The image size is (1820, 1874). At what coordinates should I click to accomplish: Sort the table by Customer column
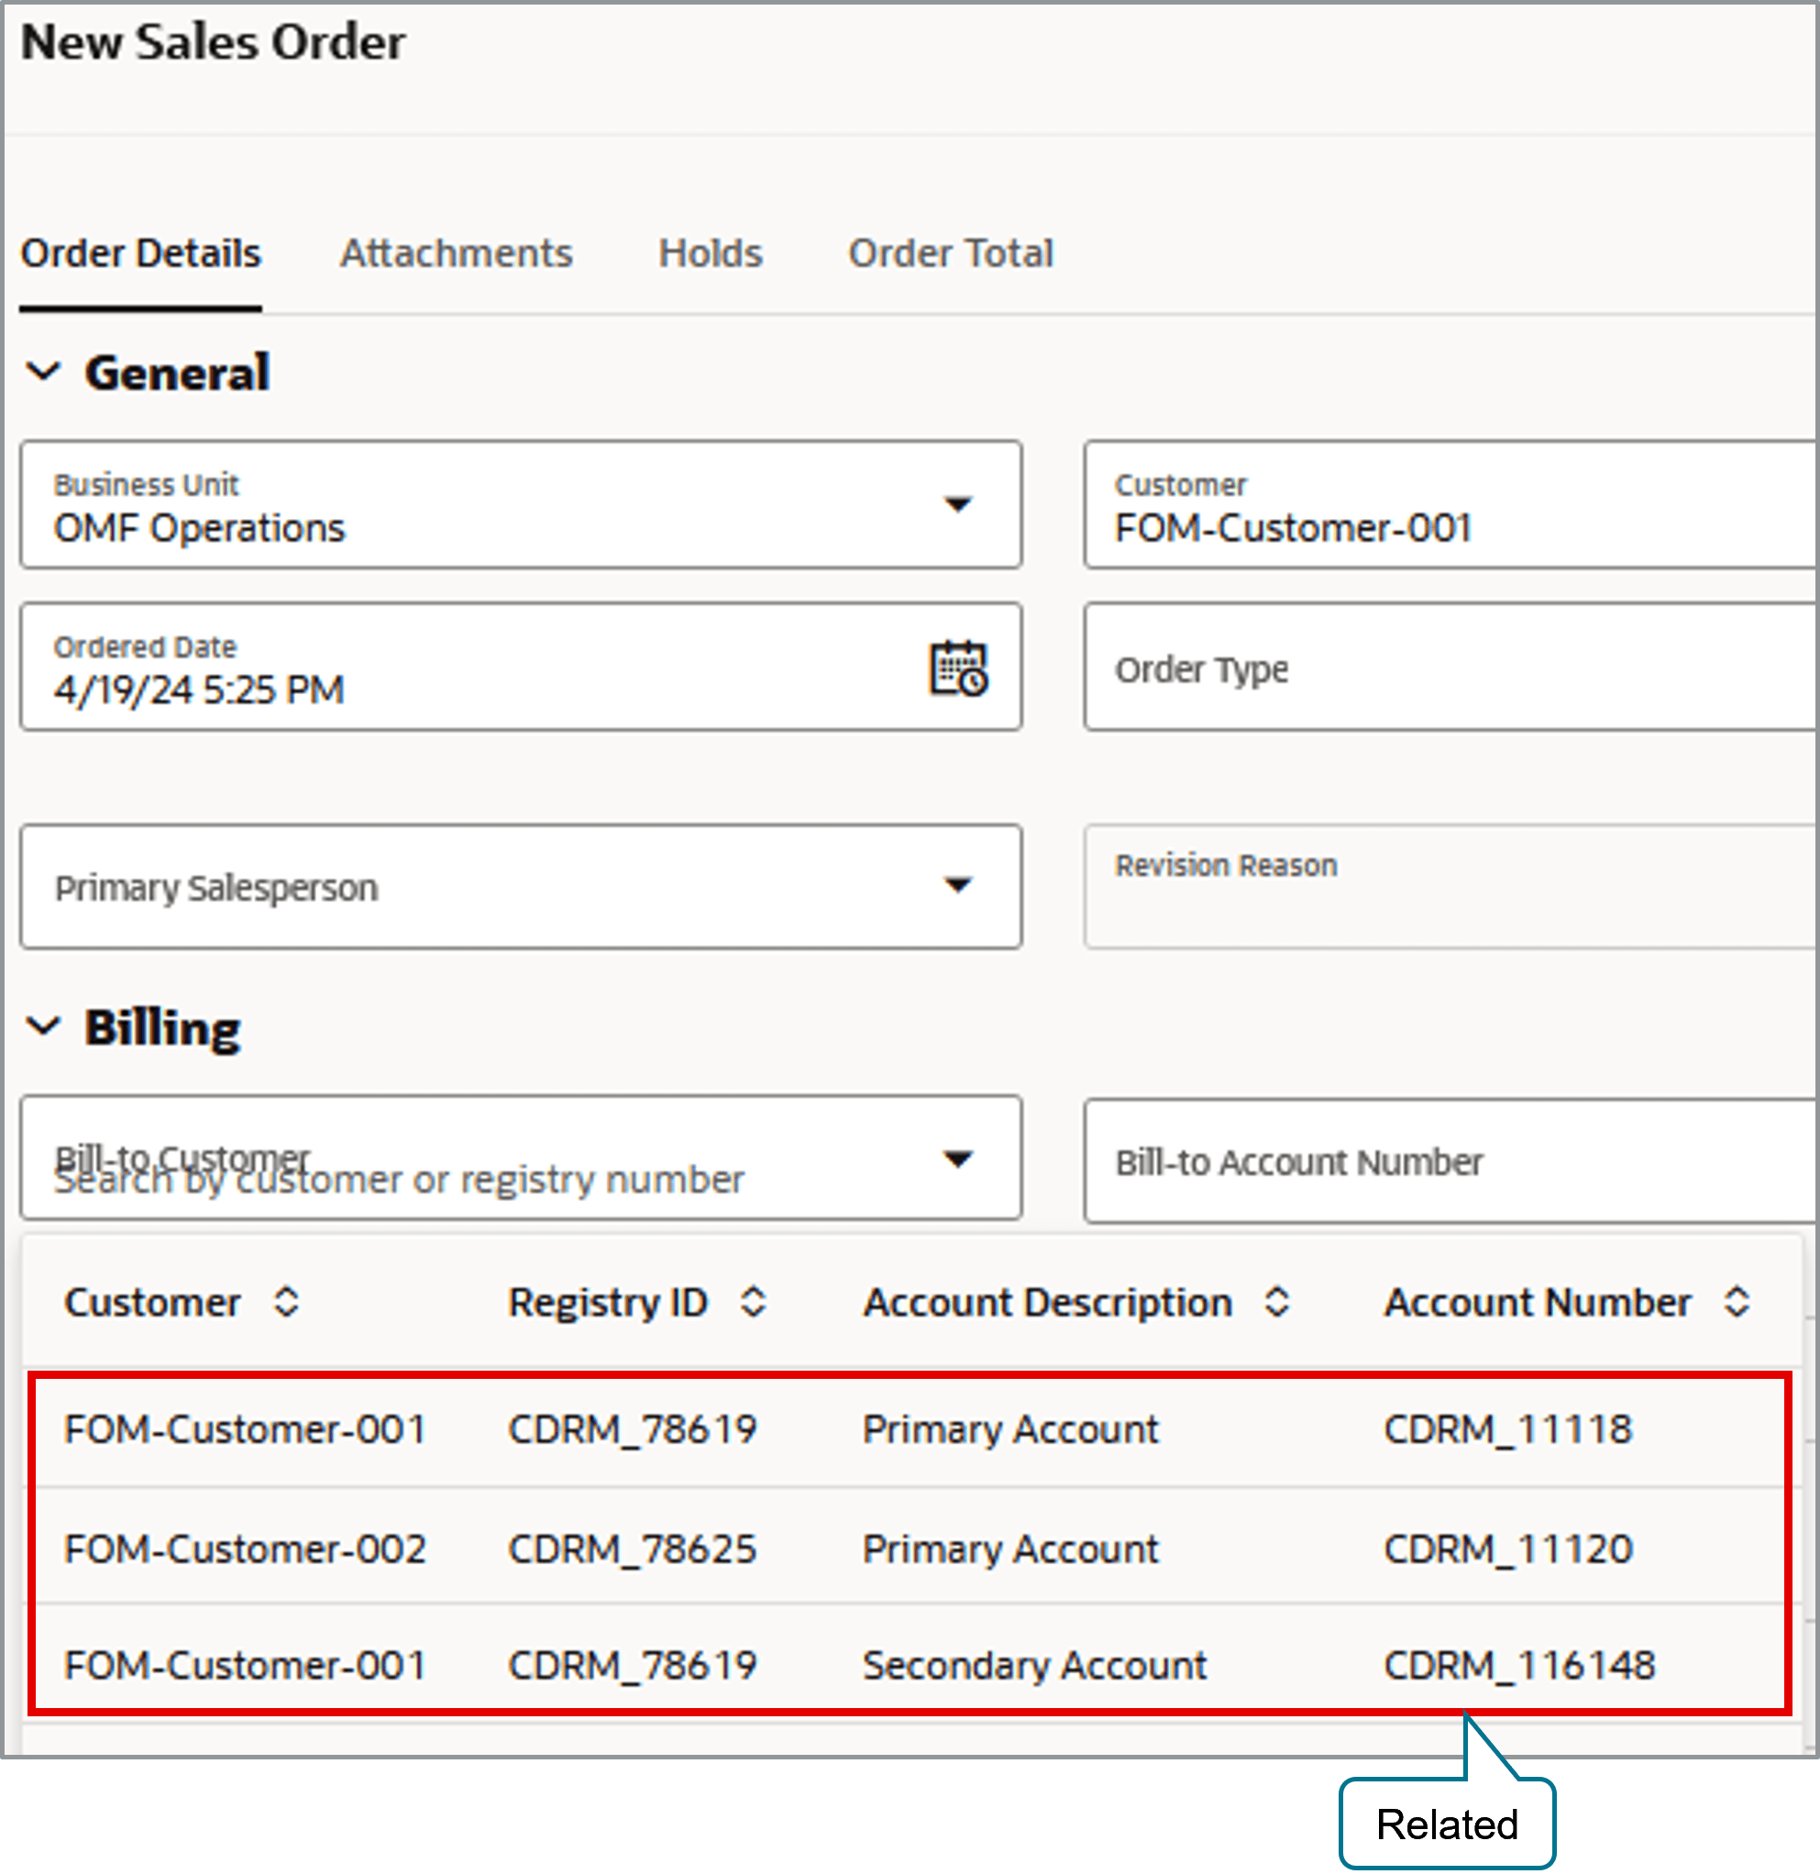pyautogui.click(x=285, y=1302)
